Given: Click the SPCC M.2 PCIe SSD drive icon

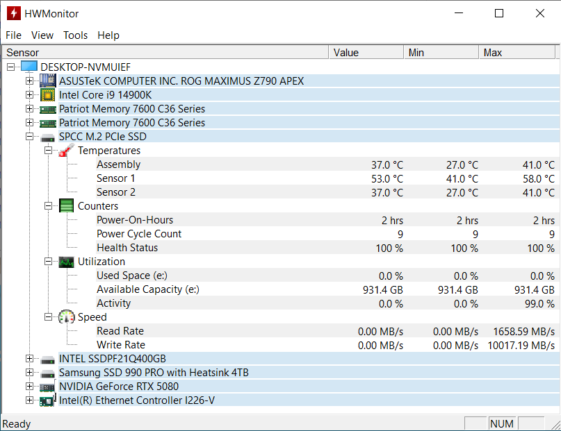Looking at the screenshot, I should point(47,137).
